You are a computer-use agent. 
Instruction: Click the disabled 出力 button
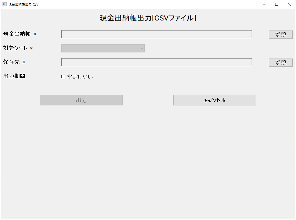81,100
